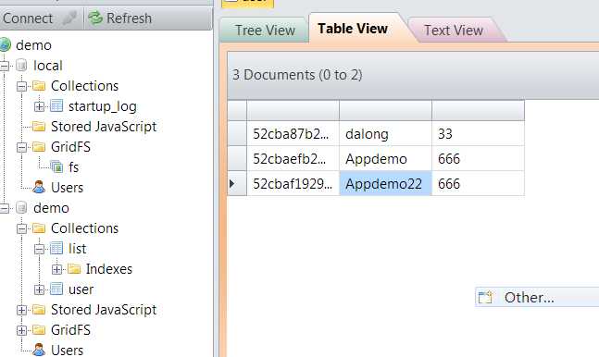The width and height of the screenshot is (599, 357).
Task: Click the Connect toolbar button
Action: [27, 18]
